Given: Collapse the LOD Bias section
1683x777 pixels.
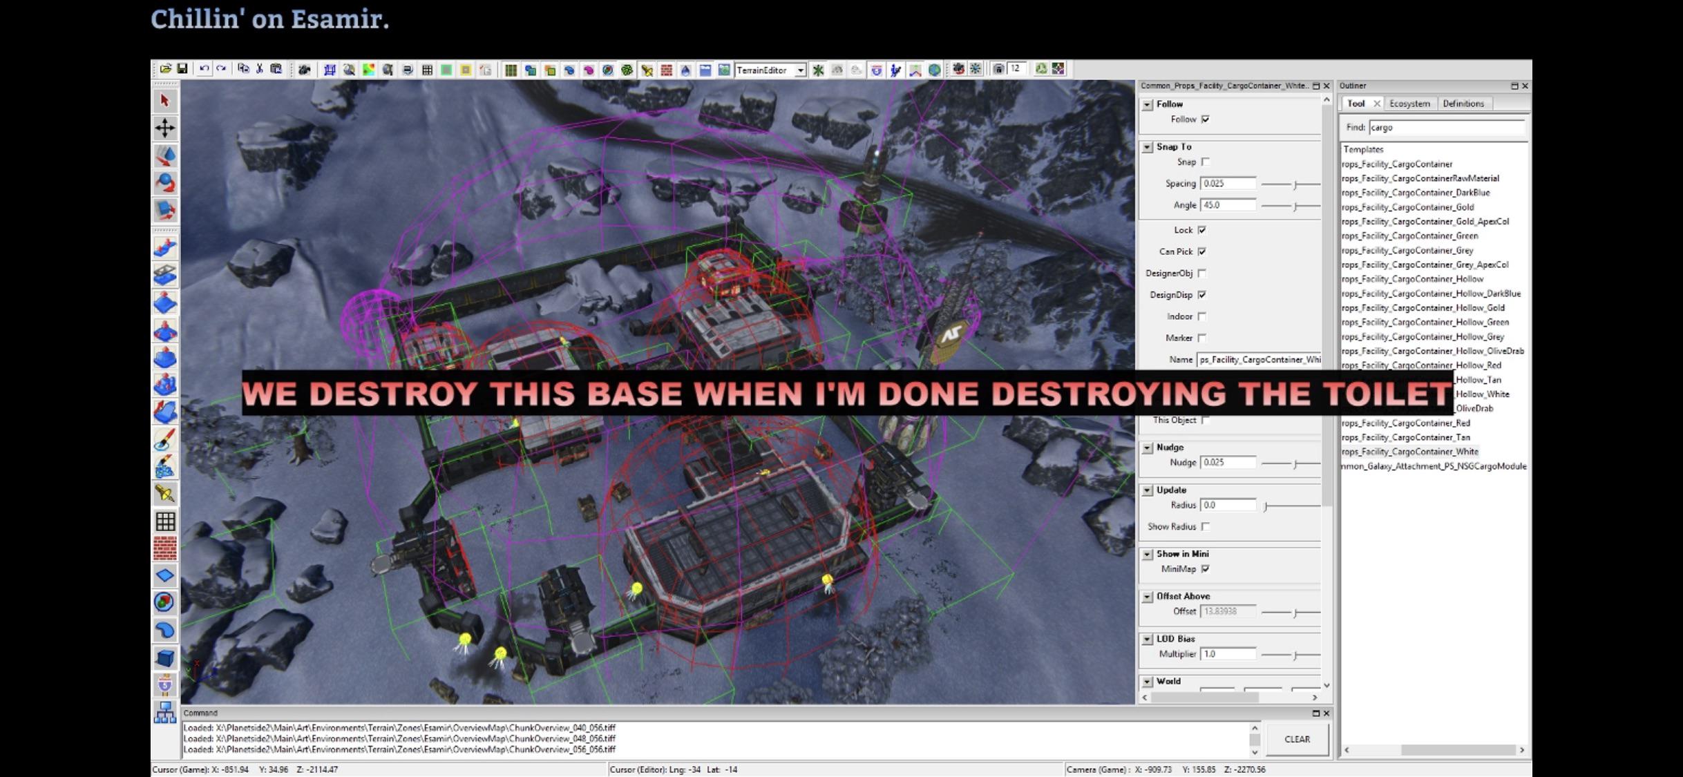Looking at the screenshot, I should pos(1148,639).
